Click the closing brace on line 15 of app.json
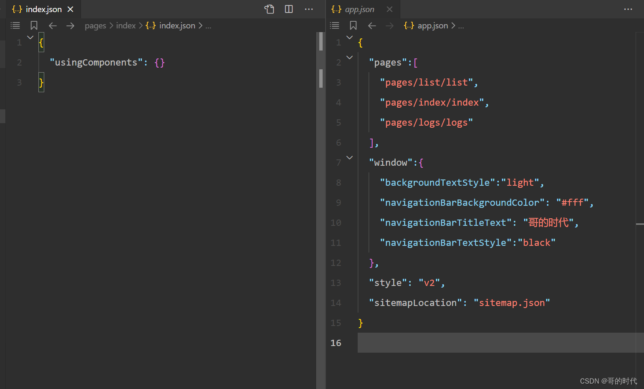Viewport: 644px width, 389px height. coord(361,323)
